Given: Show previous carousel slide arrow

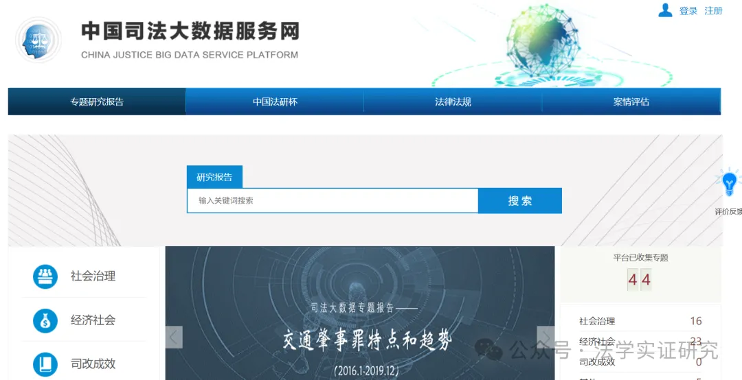Looking at the screenshot, I should tap(174, 337).
